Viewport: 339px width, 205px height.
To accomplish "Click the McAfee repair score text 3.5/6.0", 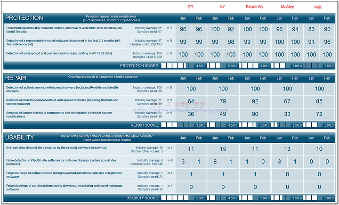I will [297, 125].
